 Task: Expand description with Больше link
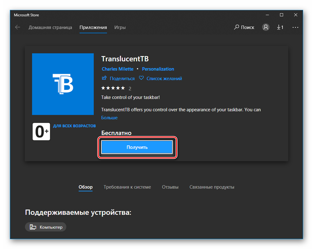click(x=109, y=118)
